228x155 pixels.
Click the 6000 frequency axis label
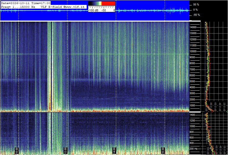click(192, 75)
